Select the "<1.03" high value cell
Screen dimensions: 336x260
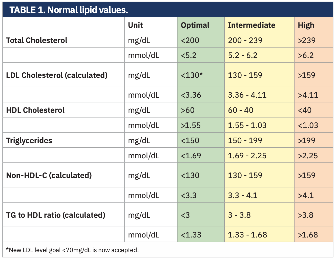click(x=308, y=125)
